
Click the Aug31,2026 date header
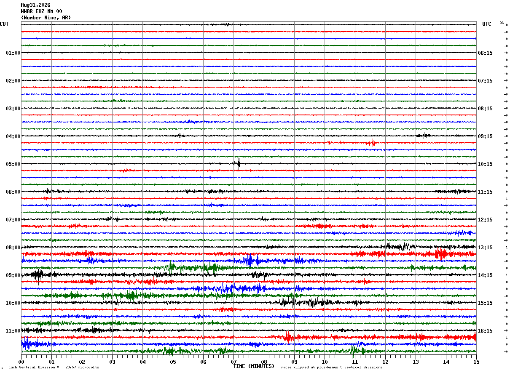click(35, 5)
